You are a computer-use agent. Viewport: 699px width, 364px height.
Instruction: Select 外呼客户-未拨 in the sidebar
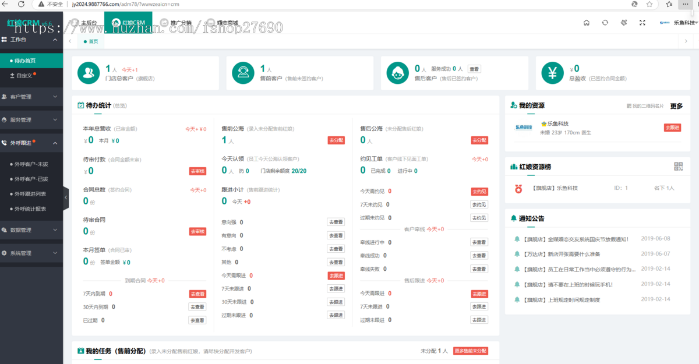pyautogui.click(x=31, y=164)
